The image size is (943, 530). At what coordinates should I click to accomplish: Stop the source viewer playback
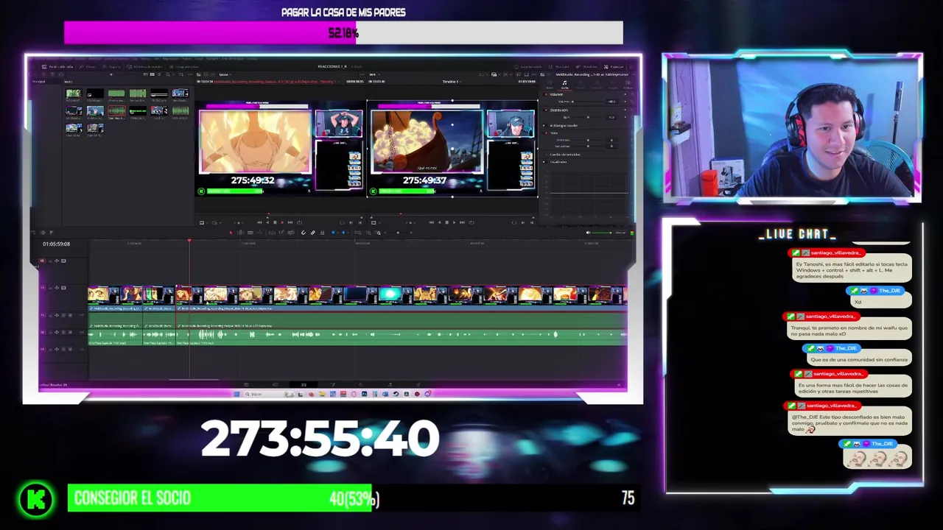275,222
